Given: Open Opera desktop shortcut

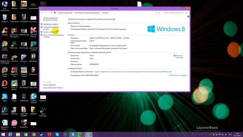Looking at the screenshot, I should (5, 84).
